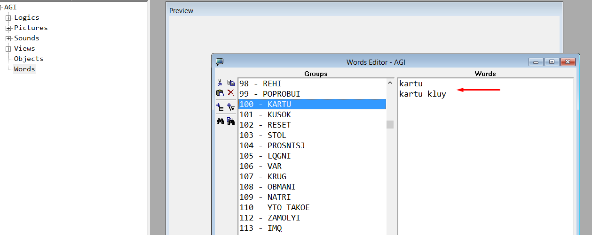Click the Groups column header
The height and width of the screenshot is (235, 592).
click(316, 74)
